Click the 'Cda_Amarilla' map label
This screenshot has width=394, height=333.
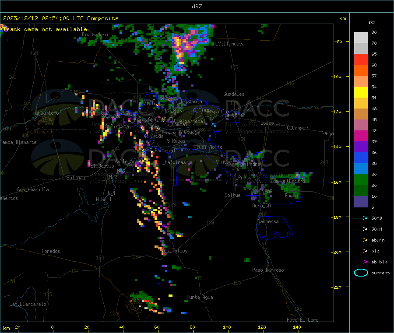(x=33, y=189)
